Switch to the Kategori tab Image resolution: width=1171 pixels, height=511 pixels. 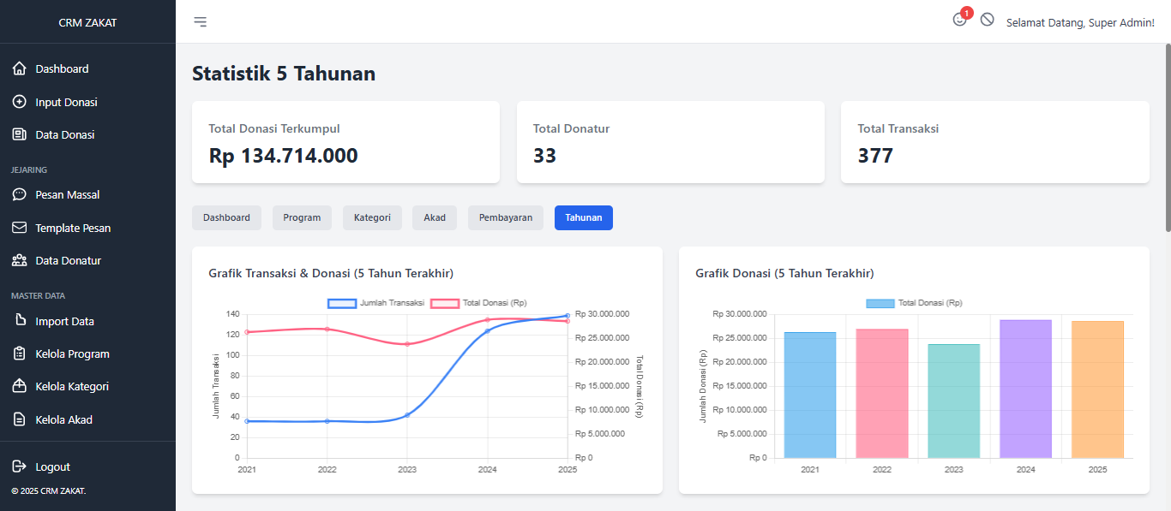(x=372, y=217)
